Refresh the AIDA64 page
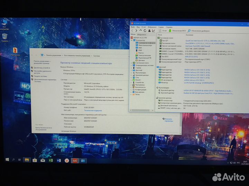Screen dimensions: 249x186 point(145,31)
